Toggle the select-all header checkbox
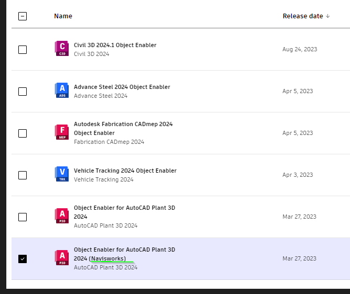Viewport: 350px width, 294px height. [23, 16]
